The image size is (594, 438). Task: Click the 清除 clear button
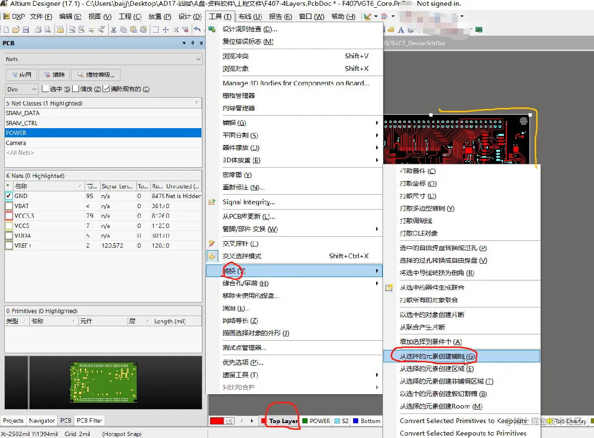click(x=54, y=75)
